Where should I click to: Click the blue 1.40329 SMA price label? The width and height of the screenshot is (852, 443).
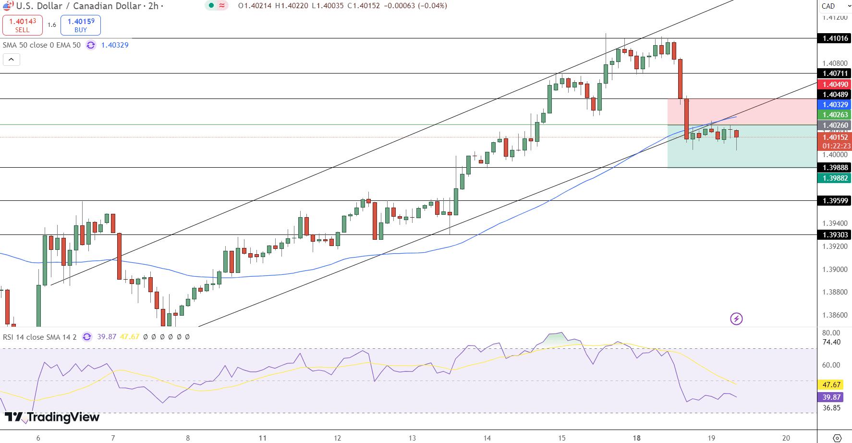835,105
